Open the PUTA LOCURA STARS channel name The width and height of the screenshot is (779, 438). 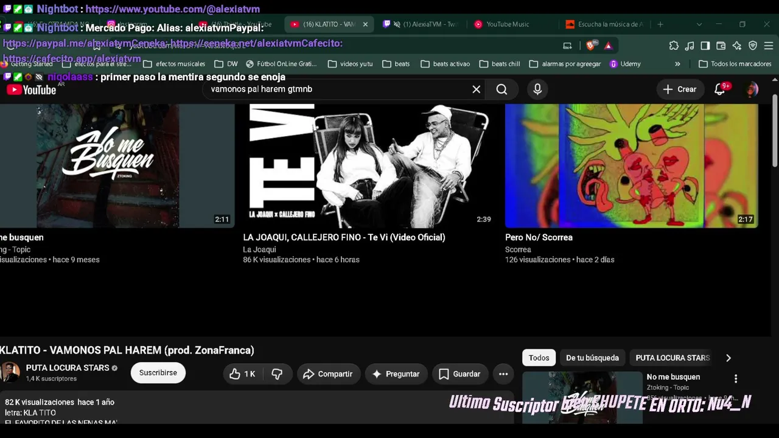coord(68,368)
